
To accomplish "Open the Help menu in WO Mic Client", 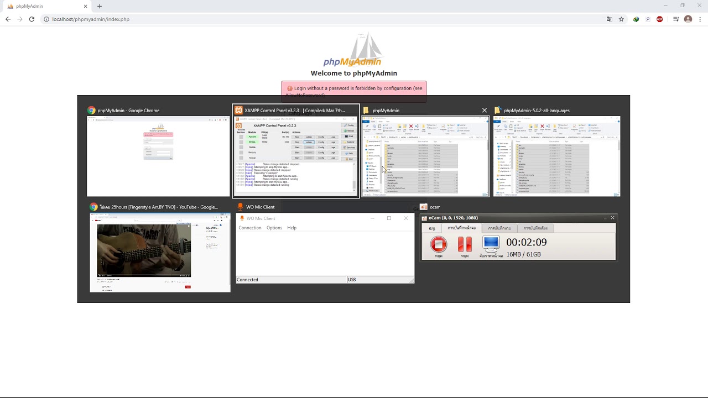I will 291,228.
